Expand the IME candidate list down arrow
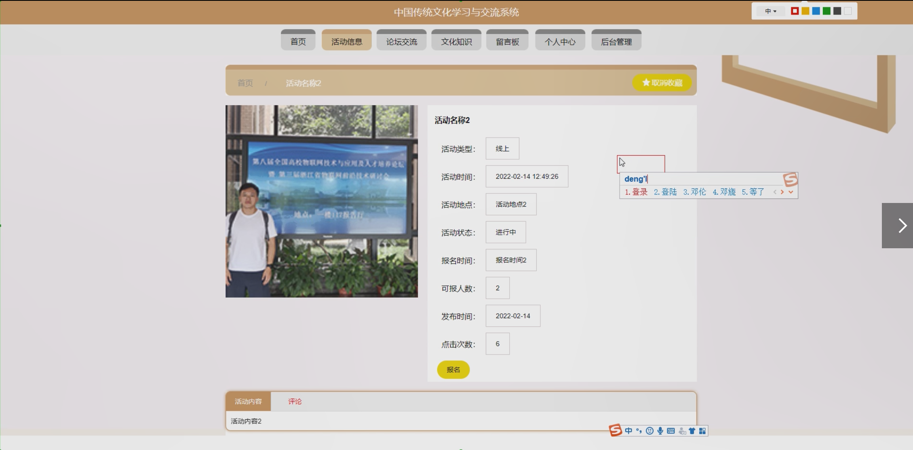The image size is (913, 450). pos(791,192)
